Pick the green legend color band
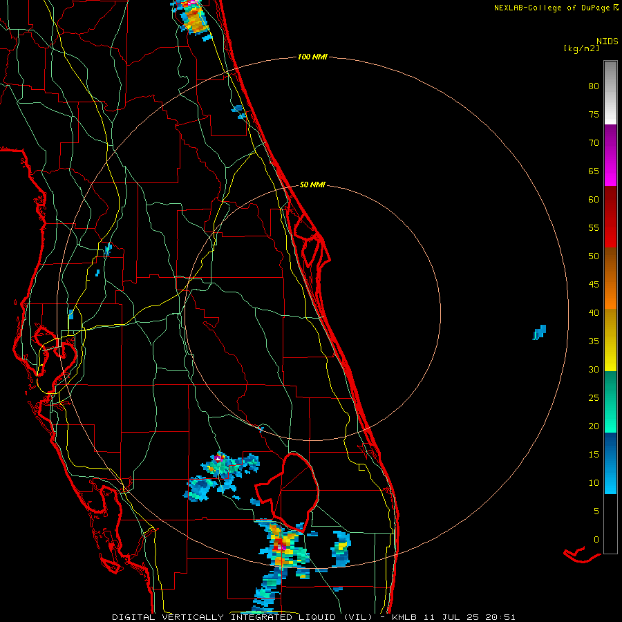This screenshot has width=622, height=622. tap(610, 402)
